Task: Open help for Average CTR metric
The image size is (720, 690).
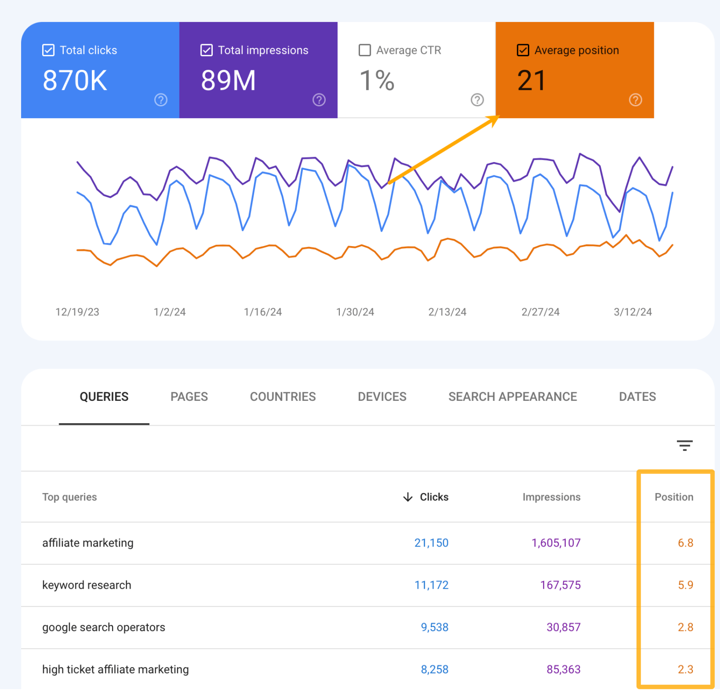Action: click(x=477, y=100)
